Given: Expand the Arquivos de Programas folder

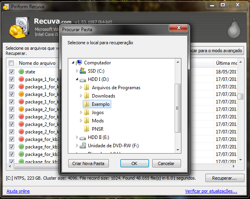Looking at the screenshot, I should click(x=81, y=88).
